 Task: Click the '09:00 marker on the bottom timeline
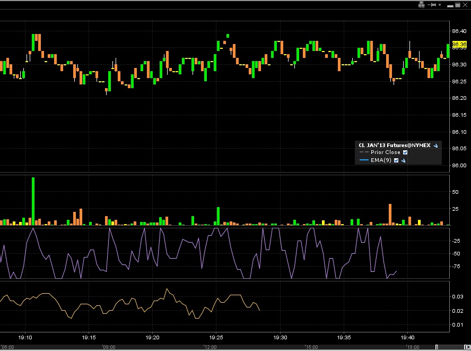pos(109,347)
